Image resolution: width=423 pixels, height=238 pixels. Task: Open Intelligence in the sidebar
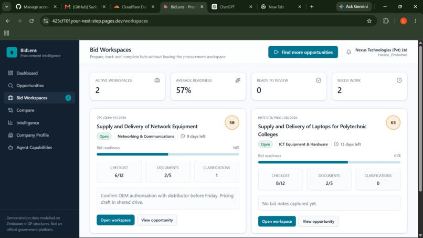point(39,122)
